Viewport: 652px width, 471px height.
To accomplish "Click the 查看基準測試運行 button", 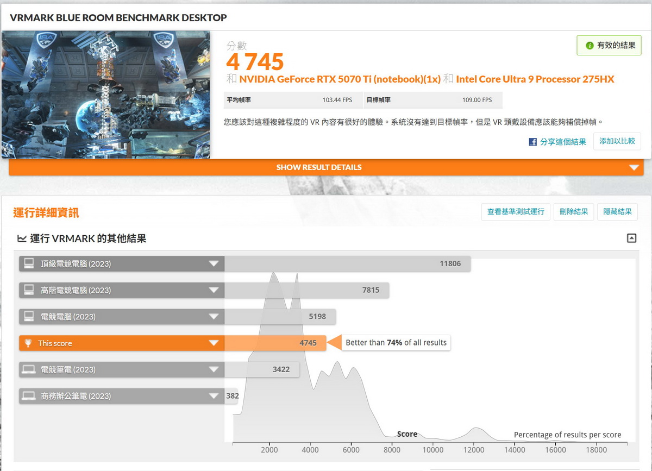I will (516, 212).
